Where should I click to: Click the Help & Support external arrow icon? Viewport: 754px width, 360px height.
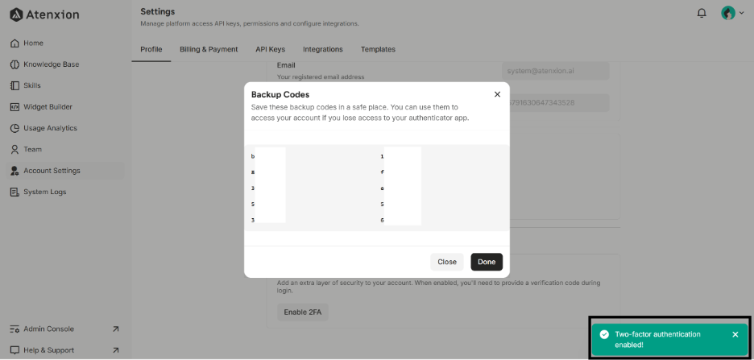[115, 350]
